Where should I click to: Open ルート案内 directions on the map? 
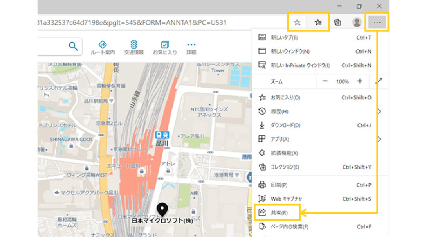(103, 48)
